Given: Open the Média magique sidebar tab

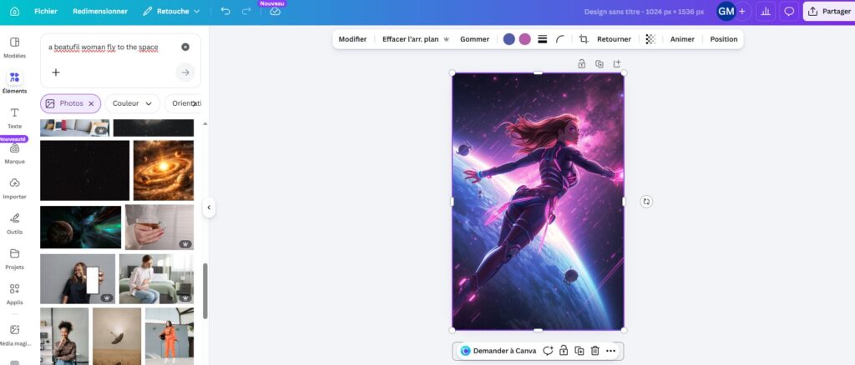Looking at the screenshot, I should 15,335.
